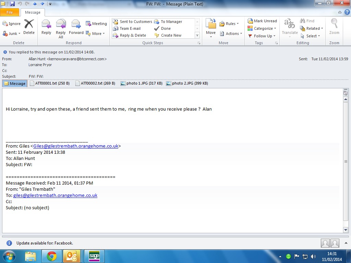Run the Team E-mail quick step
Screen dimensions: 351x263
click(x=127, y=28)
